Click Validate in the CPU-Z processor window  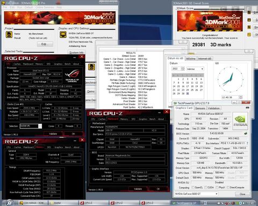(x=53, y=134)
